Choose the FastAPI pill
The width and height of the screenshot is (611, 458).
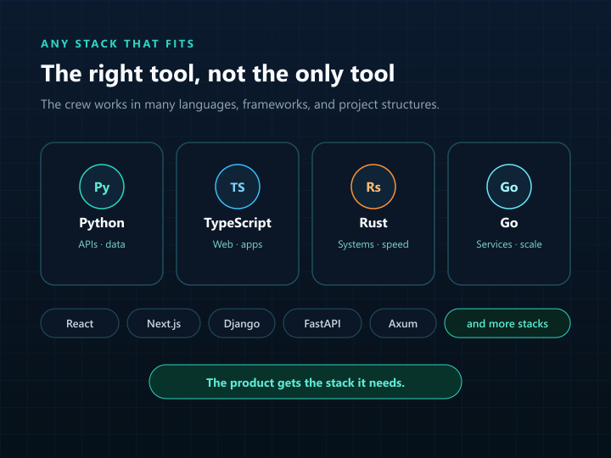click(322, 323)
